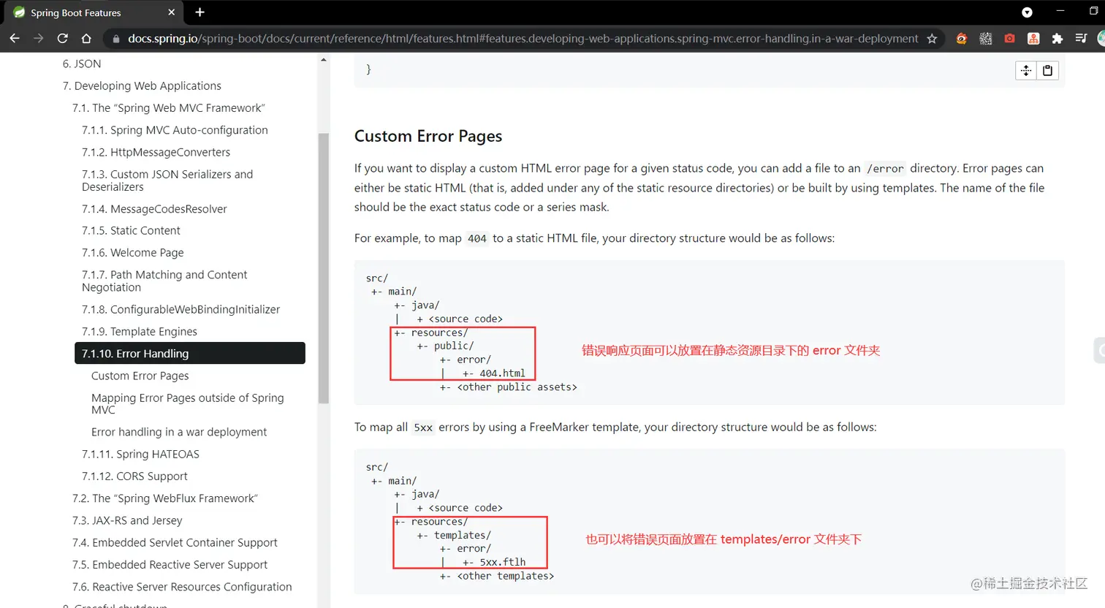The height and width of the screenshot is (608, 1105).
Task: Go forward with the browser forward arrow
Action: coord(39,39)
